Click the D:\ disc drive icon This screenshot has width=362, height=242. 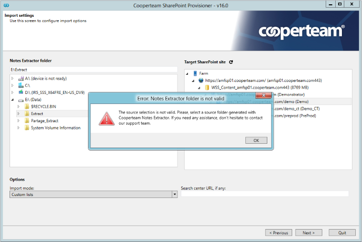(21, 92)
